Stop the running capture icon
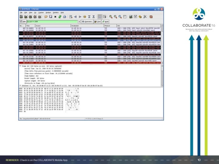 tap(35, 17)
